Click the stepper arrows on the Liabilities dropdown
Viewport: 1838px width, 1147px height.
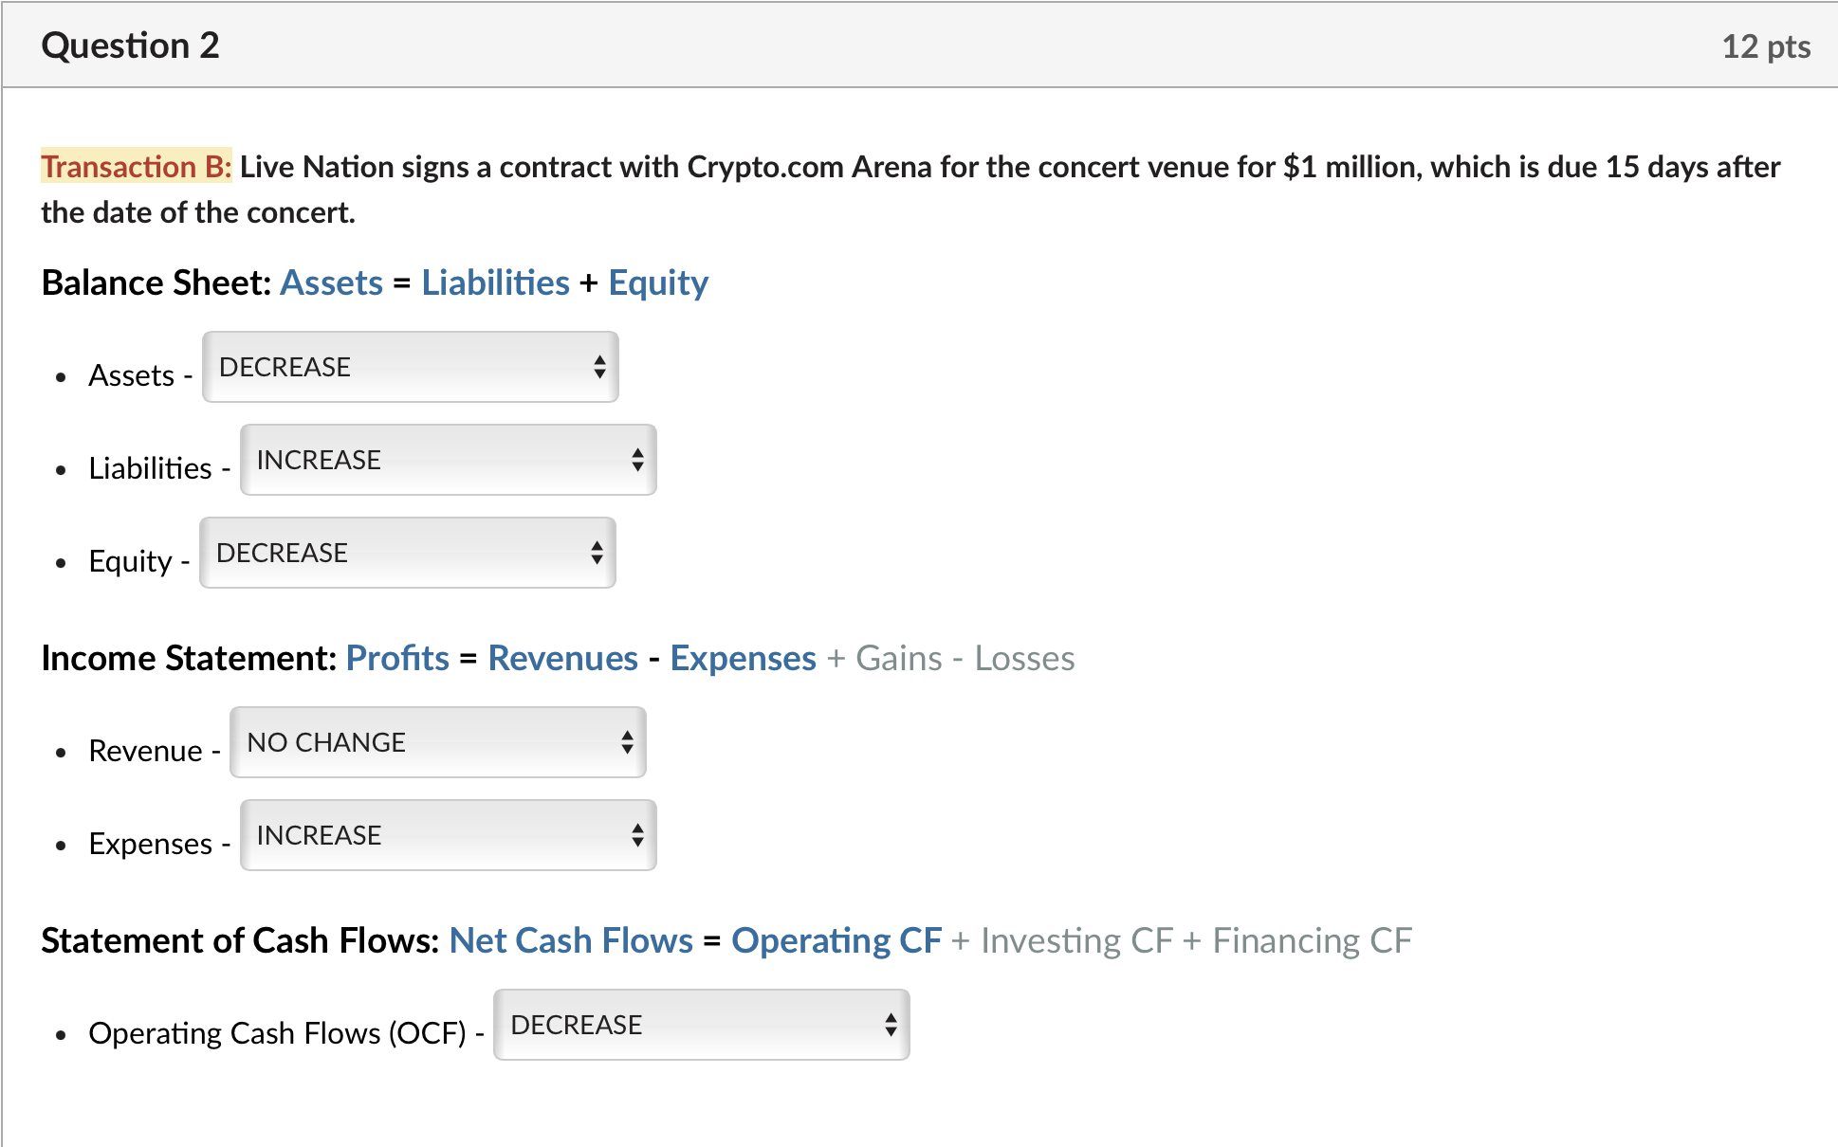[640, 460]
